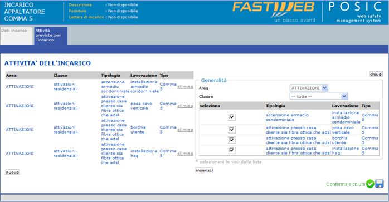
Task: Click the ATTIVITA' DELL'INCARICO heading
Action: click(47, 63)
